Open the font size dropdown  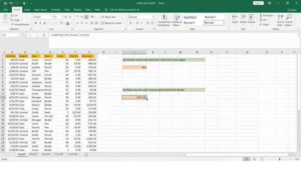[62, 17]
